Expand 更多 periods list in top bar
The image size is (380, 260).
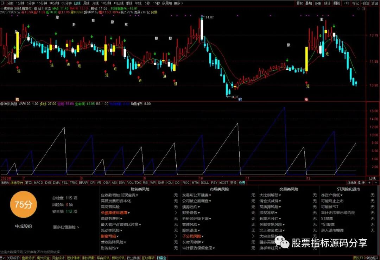(178, 3)
